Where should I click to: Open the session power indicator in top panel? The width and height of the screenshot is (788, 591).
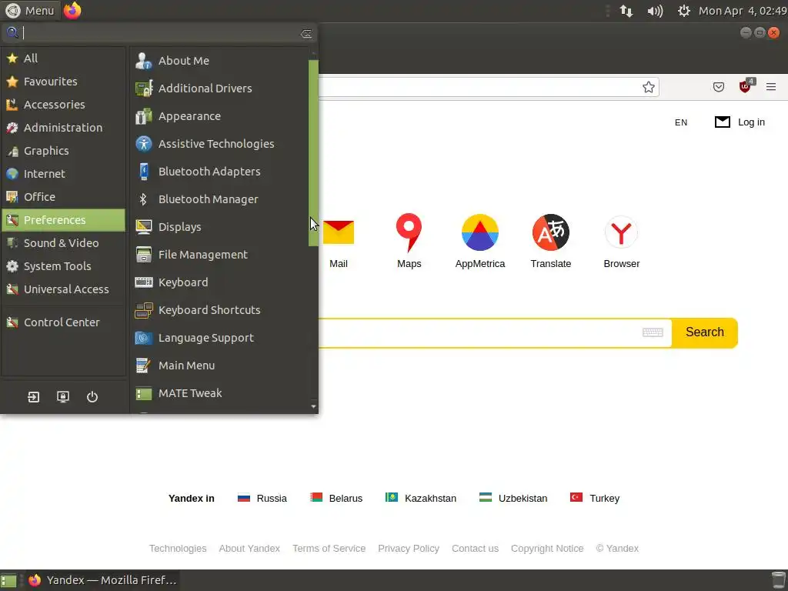[x=683, y=11]
